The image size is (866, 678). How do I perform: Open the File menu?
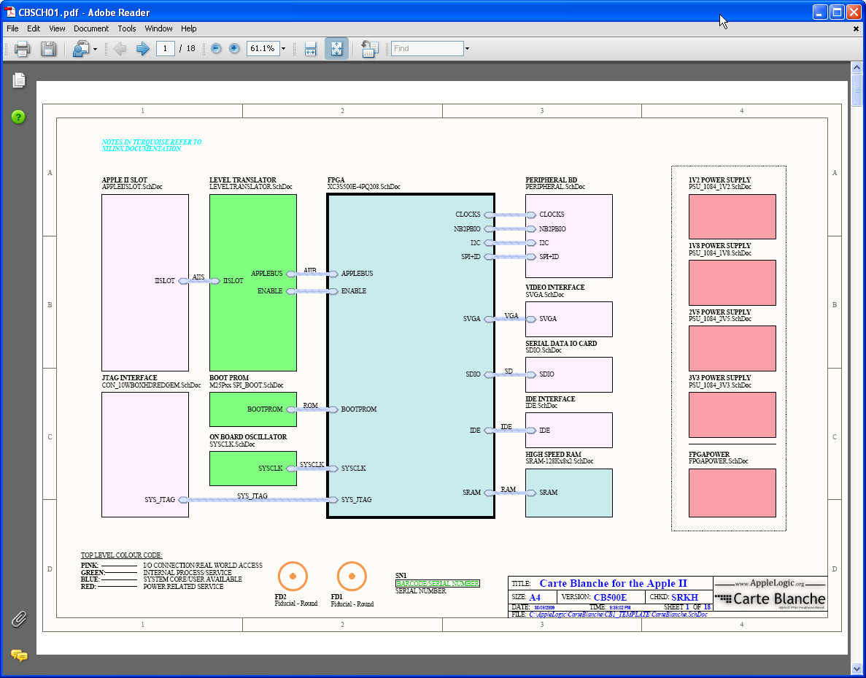pyautogui.click(x=12, y=28)
